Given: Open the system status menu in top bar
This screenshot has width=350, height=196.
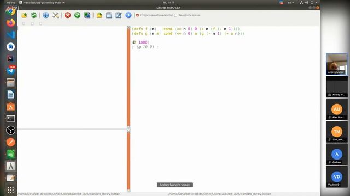Looking at the screenshot, I should pos(309,2).
